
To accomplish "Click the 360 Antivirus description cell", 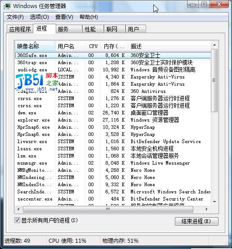I will point(148,92).
